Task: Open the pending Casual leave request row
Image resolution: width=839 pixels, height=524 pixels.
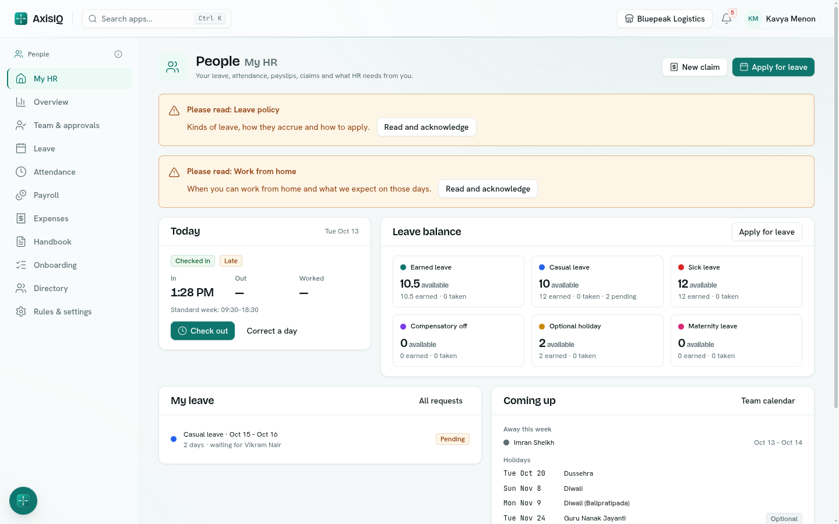Action: coord(320,440)
